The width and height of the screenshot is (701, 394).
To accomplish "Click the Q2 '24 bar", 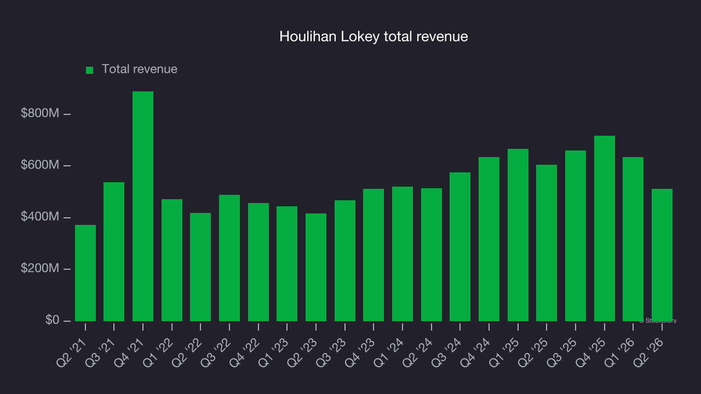I will 432,254.
